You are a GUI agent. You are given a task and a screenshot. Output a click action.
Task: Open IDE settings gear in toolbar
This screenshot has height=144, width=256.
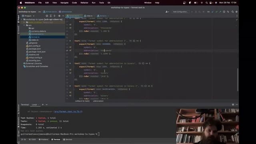[x=236, y=12]
